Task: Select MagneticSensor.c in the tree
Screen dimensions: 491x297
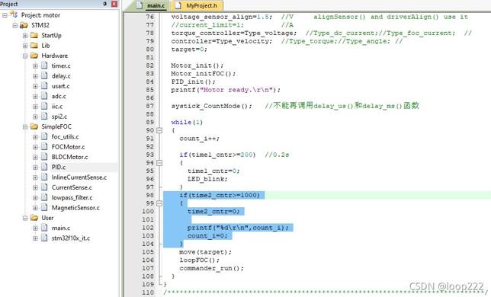Action: (75, 208)
